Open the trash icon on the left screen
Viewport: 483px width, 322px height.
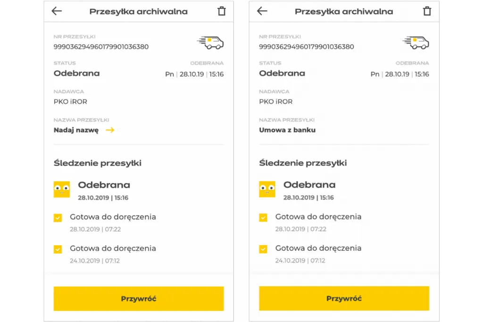click(222, 11)
